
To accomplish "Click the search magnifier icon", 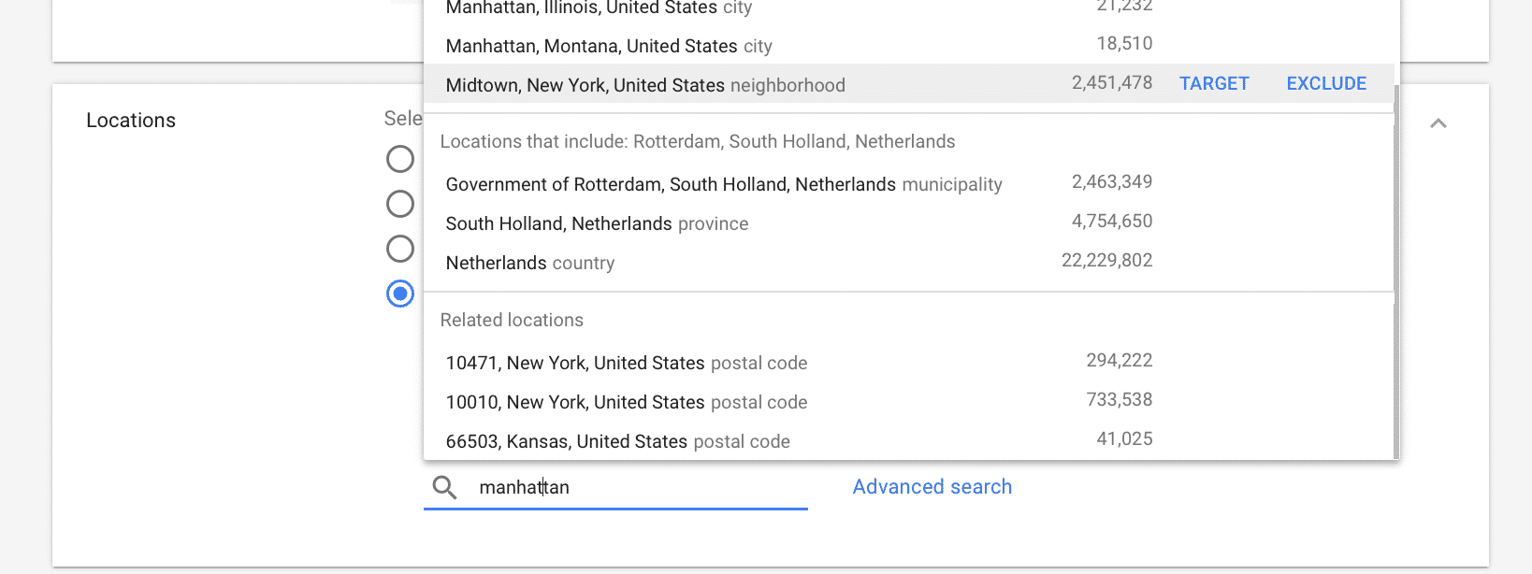I will coord(445,487).
